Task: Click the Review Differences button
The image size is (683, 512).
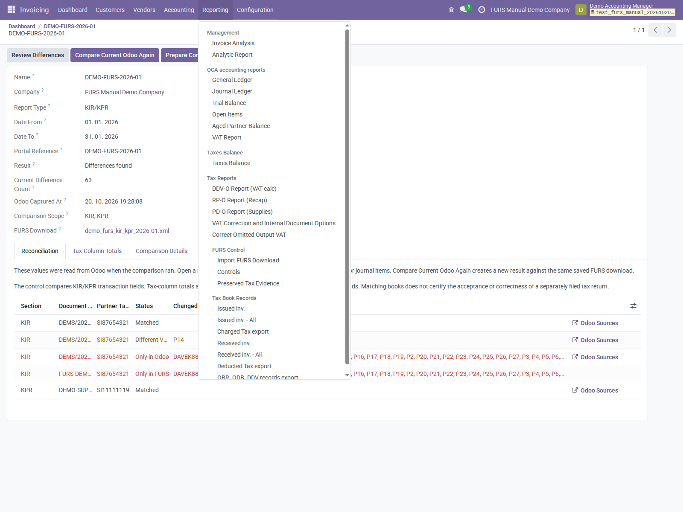Action: (38, 55)
